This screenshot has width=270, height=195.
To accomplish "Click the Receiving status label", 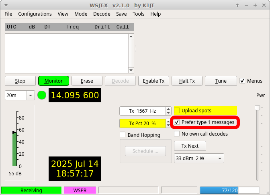I will click(31, 190).
